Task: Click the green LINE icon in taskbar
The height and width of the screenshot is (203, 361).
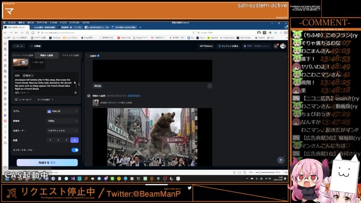Action: (x=112, y=179)
